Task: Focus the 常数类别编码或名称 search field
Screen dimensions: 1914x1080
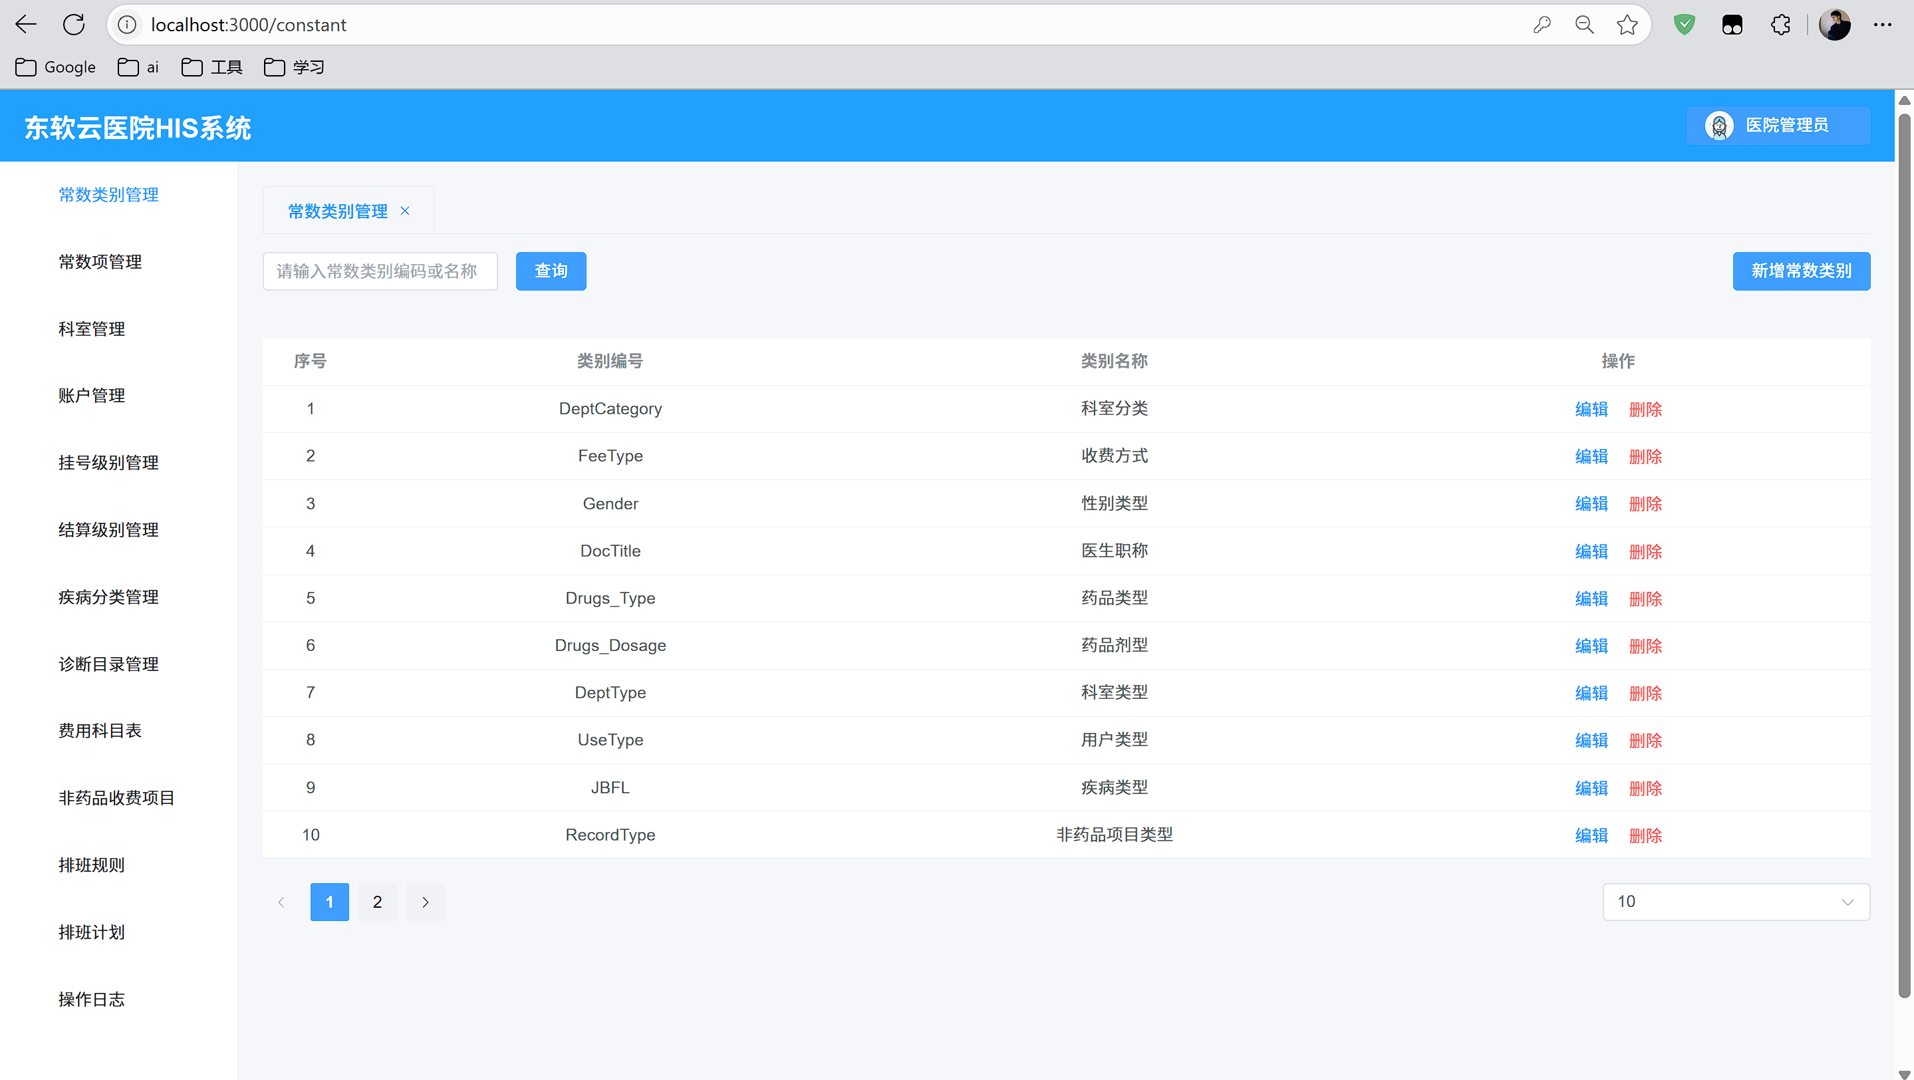Action: [380, 271]
